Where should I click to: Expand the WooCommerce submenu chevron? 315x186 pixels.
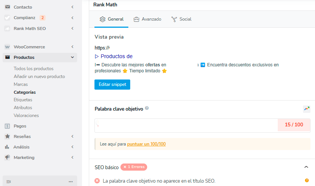72,47
